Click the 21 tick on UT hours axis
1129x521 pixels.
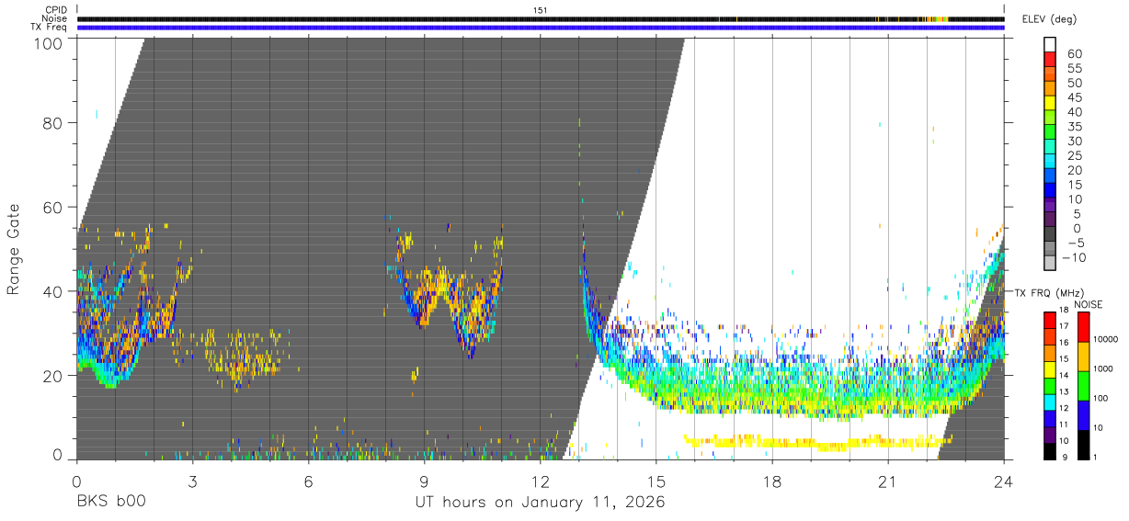(888, 481)
